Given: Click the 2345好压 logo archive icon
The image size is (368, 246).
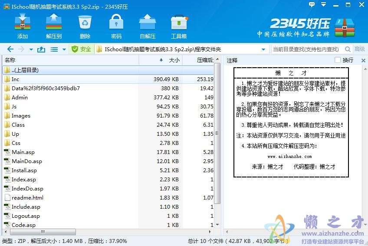Looking at the screenshot, I should [x=345, y=27].
